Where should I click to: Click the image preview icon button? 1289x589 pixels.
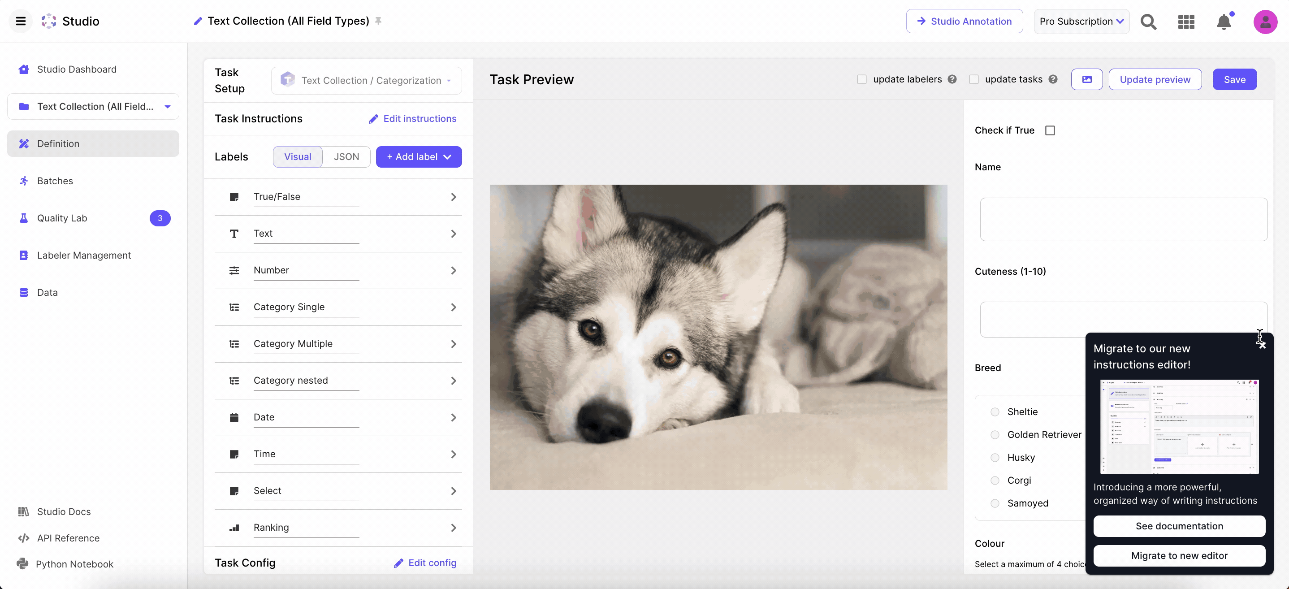[1087, 80]
